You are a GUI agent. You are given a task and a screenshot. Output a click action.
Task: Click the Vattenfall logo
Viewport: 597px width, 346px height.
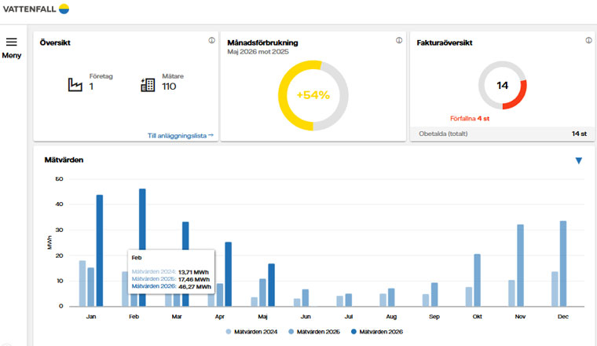point(36,9)
